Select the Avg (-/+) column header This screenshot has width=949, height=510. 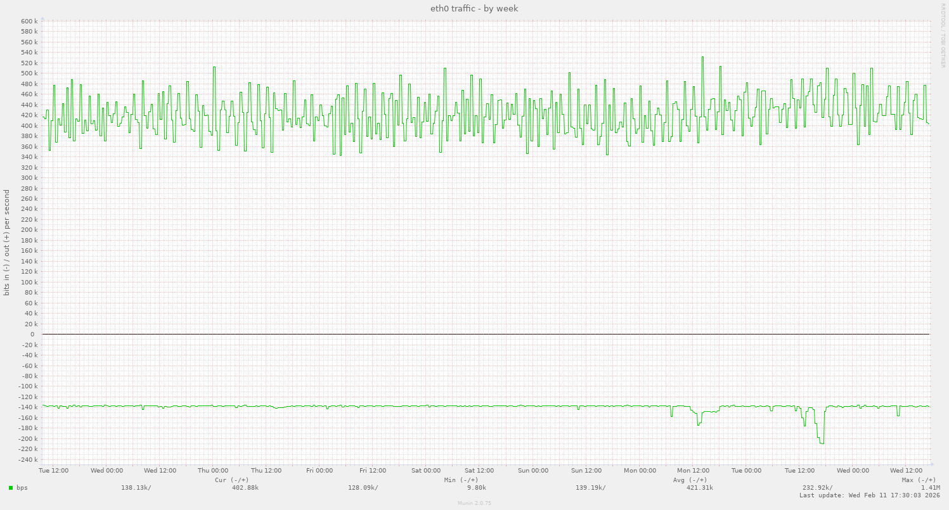click(x=690, y=480)
